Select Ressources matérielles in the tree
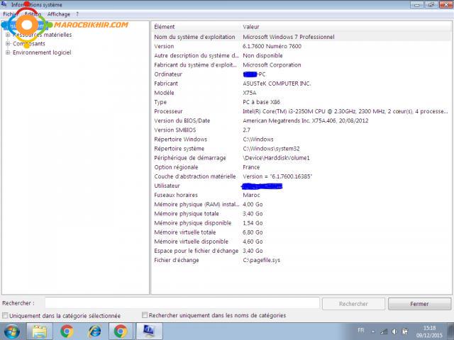This screenshot has width=454, height=340. click(43, 35)
